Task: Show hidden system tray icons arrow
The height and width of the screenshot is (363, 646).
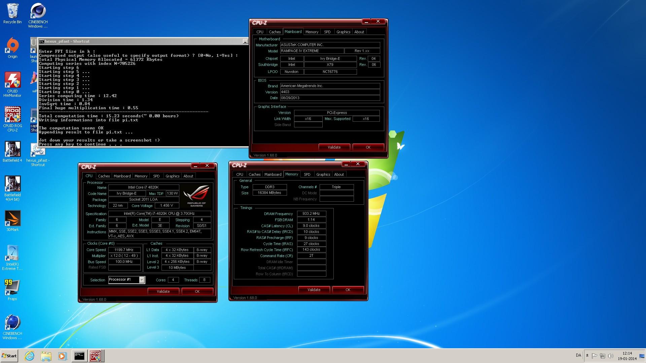Action: (x=587, y=356)
